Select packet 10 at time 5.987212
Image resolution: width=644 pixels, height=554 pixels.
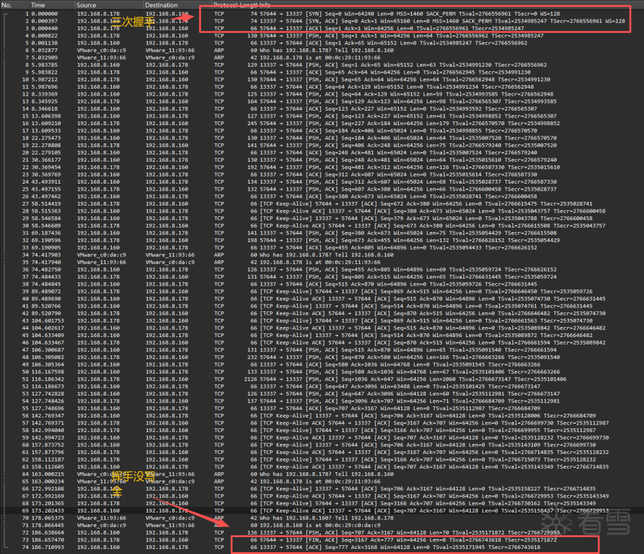[322, 79]
